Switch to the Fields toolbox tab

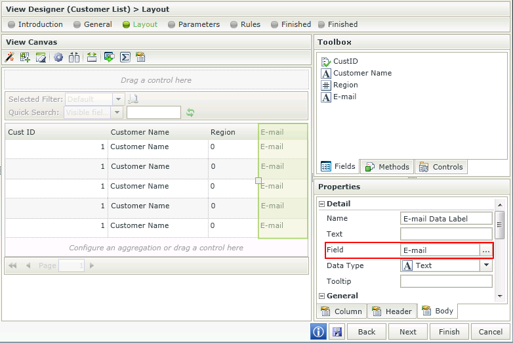click(x=339, y=166)
